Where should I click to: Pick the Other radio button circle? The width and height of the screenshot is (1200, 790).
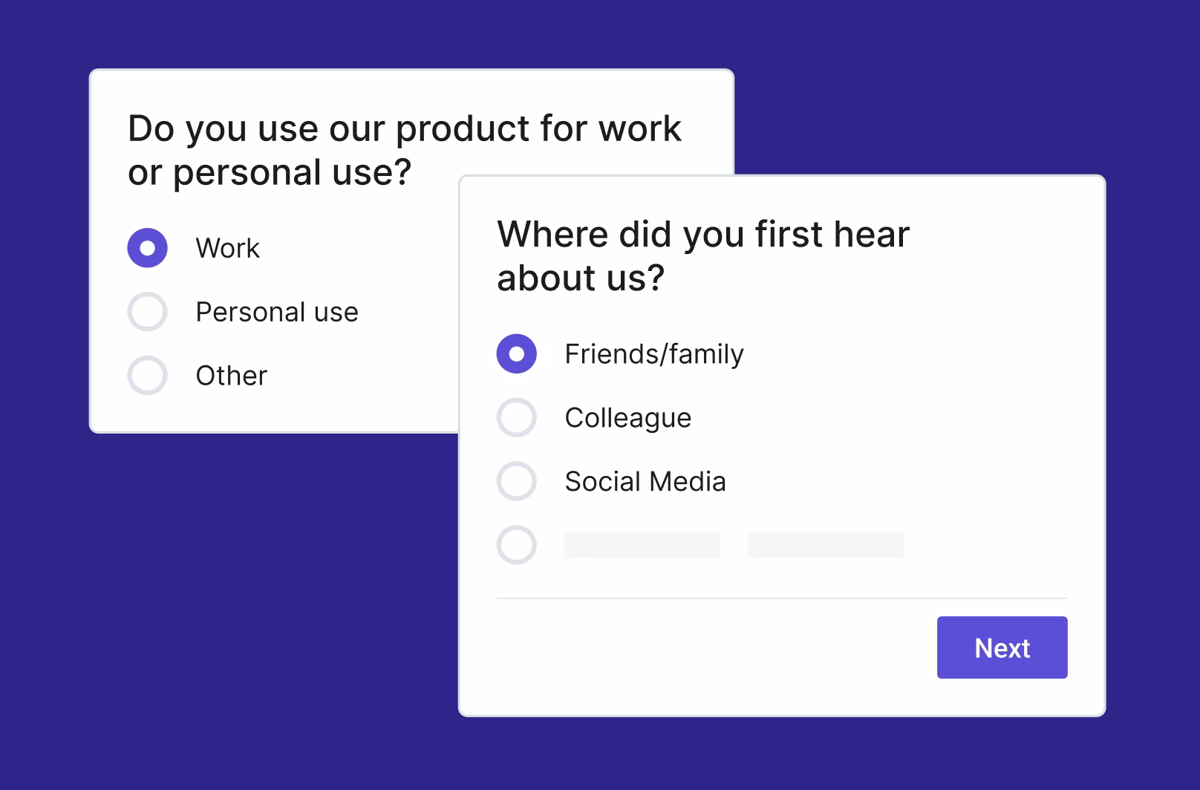(147, 376)
